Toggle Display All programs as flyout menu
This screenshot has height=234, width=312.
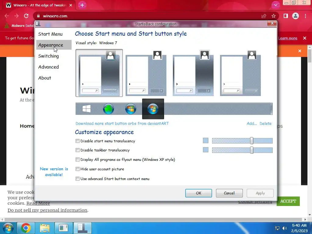78,160
